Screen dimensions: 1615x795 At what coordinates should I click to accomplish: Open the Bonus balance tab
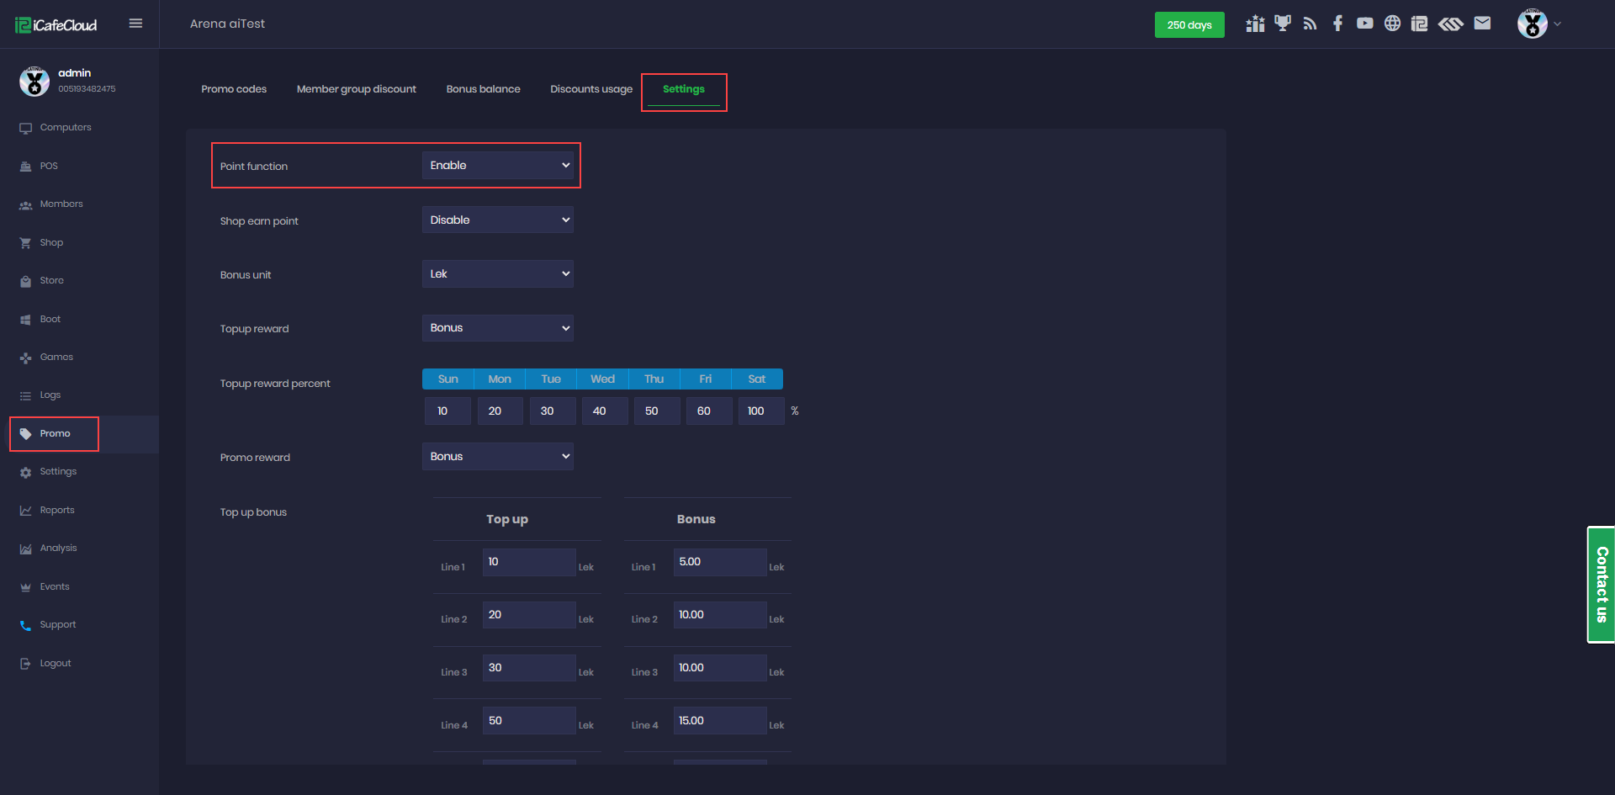tap(483, 89)
